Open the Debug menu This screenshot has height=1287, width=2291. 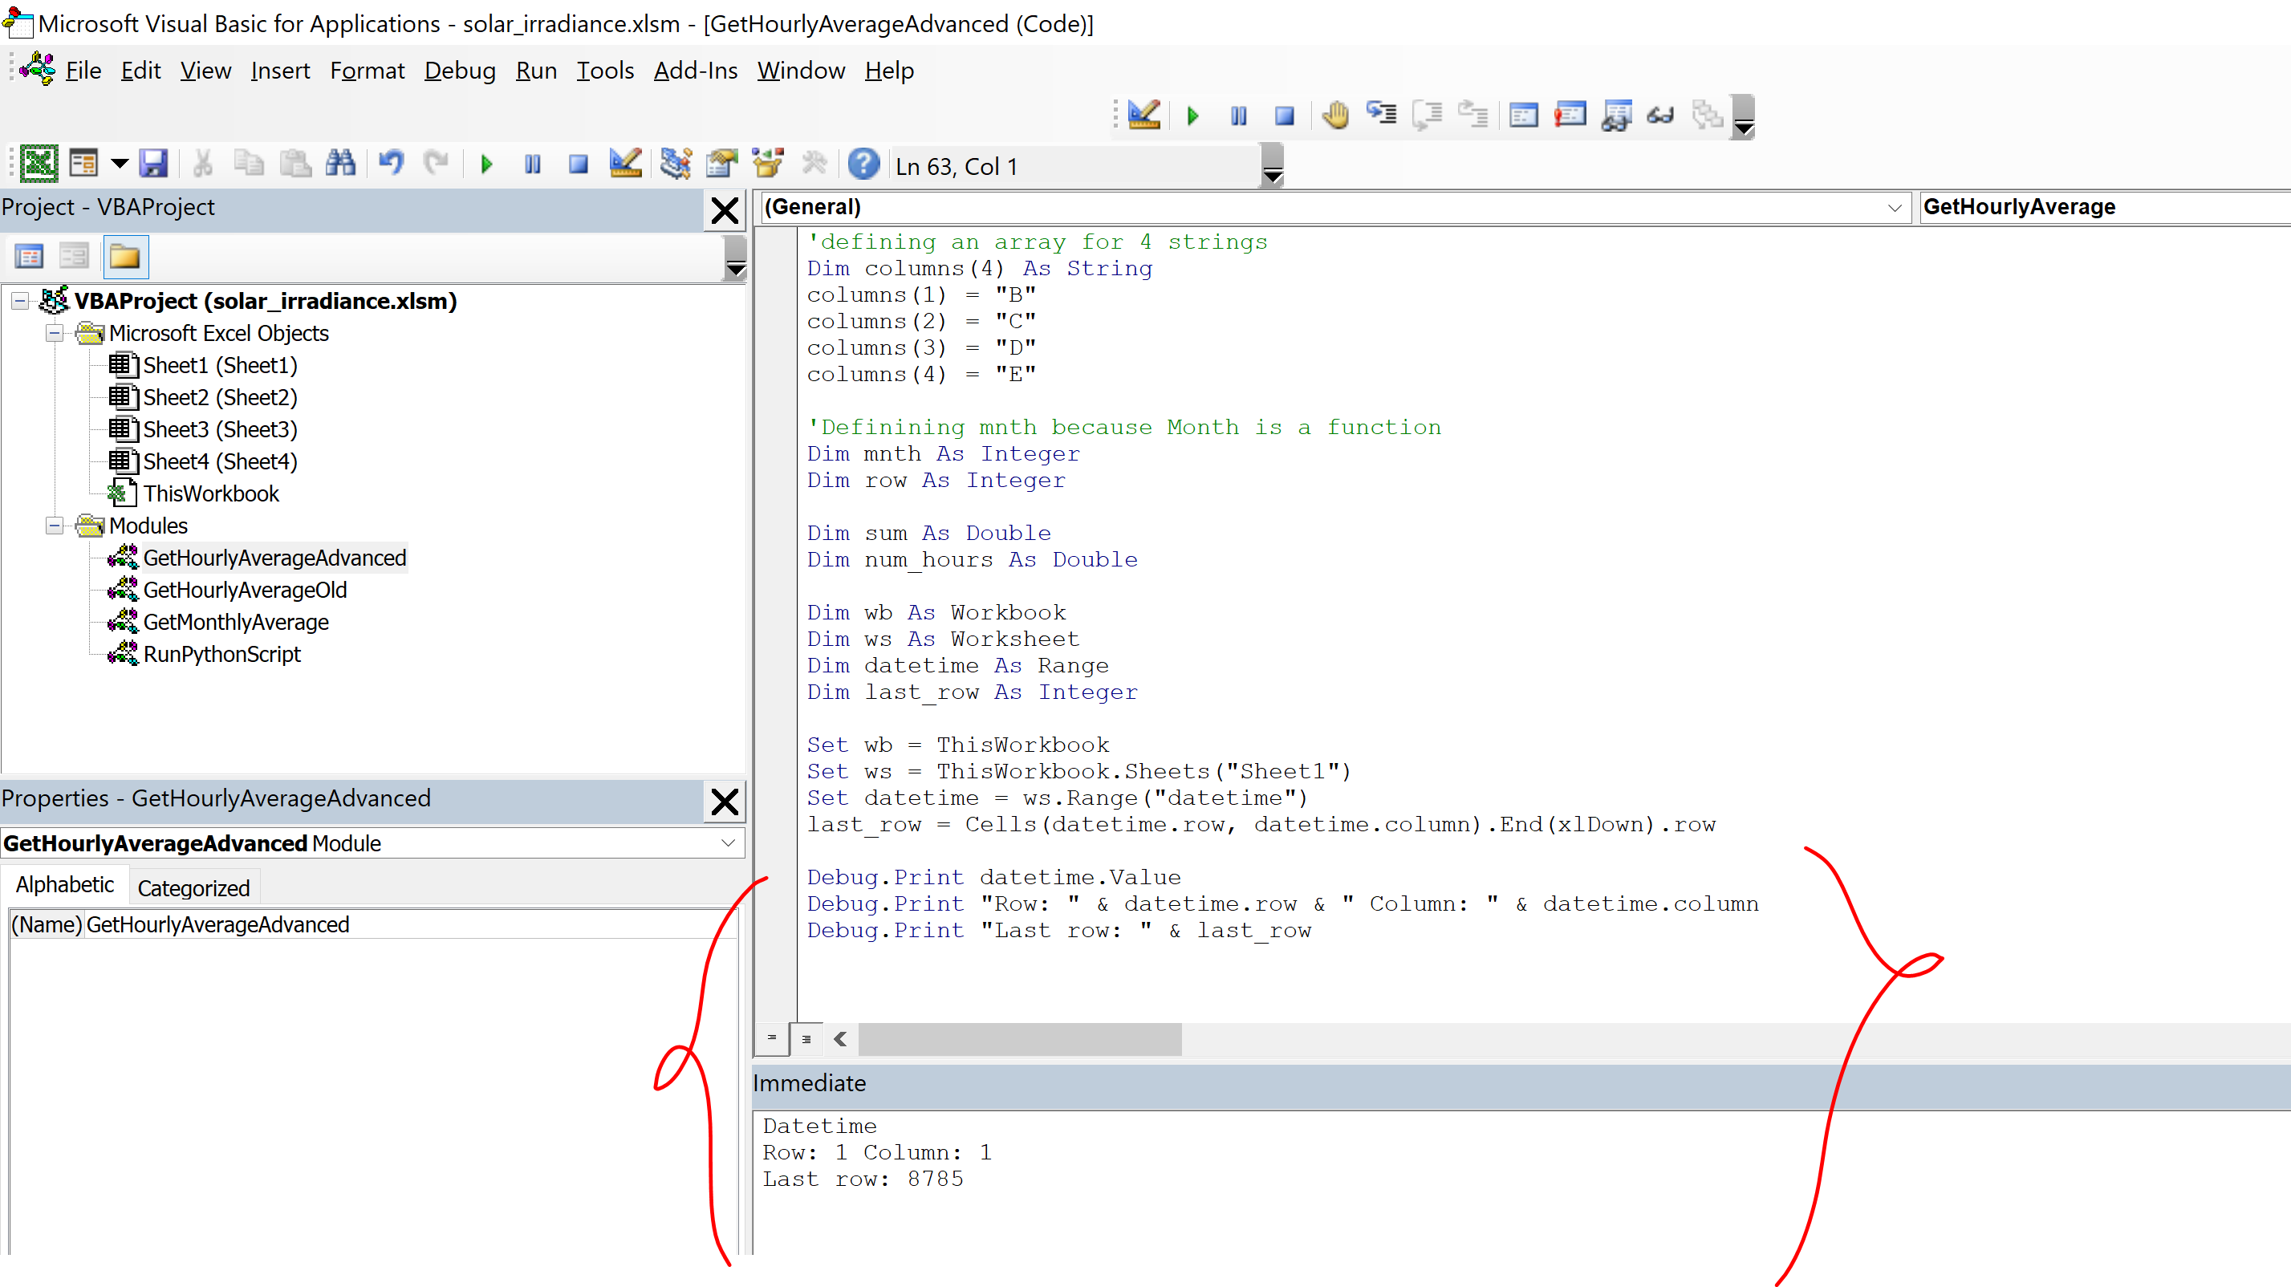[x=459, y=71]
